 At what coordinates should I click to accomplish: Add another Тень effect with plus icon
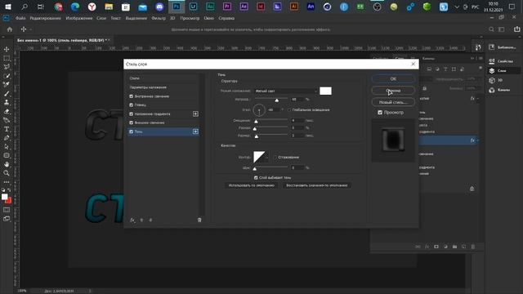click(195, 131)
